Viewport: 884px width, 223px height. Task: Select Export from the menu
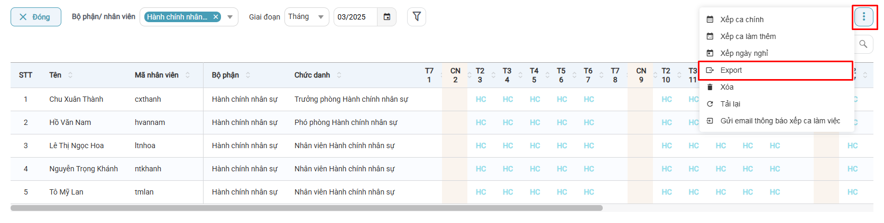coord(731,70)
